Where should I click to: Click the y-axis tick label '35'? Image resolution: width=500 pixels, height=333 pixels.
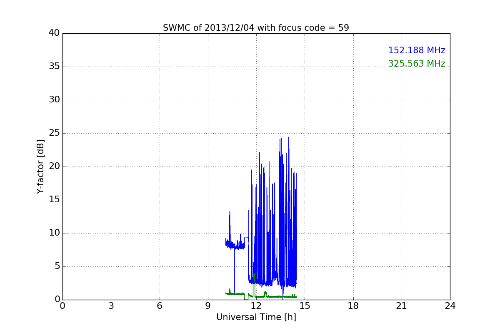pos(54,67)
